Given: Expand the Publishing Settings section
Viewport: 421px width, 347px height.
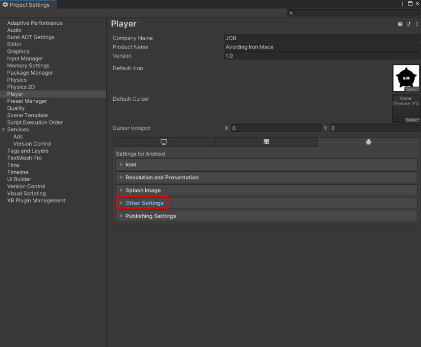Looking at the screenshot, I should click(x=266, y=216).
